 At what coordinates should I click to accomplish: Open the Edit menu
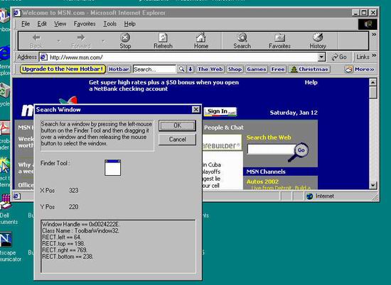[42, 24]
